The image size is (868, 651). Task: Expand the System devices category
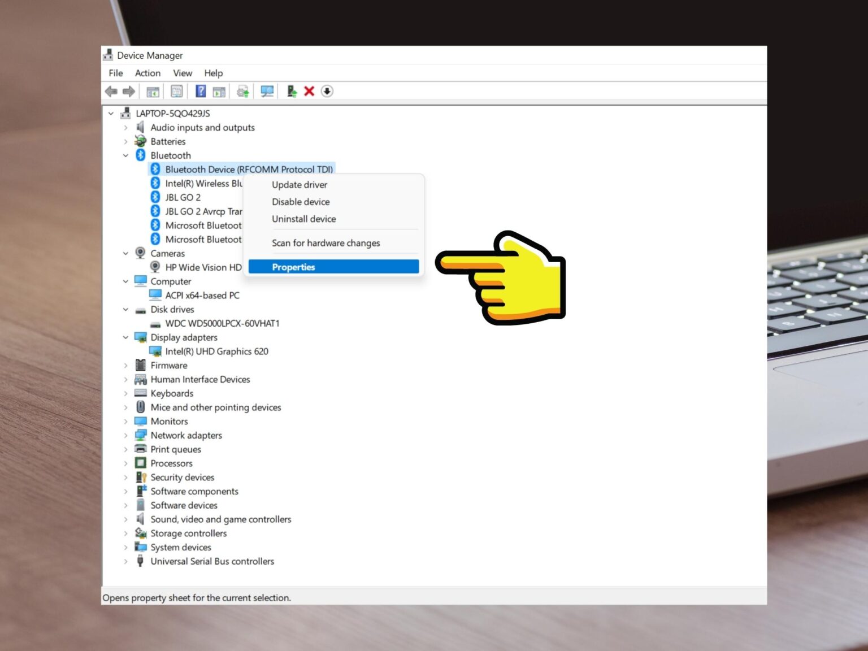tap(125, 547)
